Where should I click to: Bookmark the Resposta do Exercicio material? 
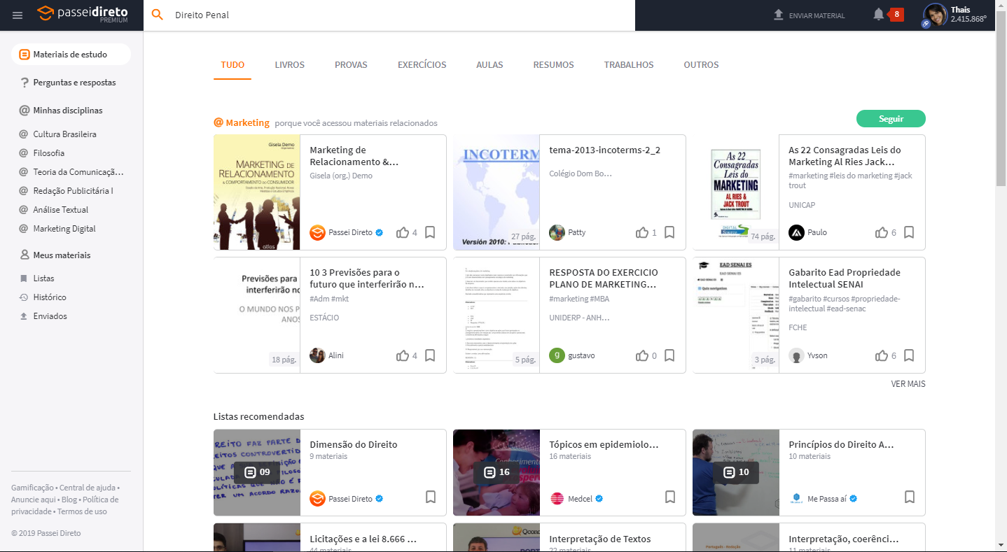pyautogui.click(x=669, y=355)
